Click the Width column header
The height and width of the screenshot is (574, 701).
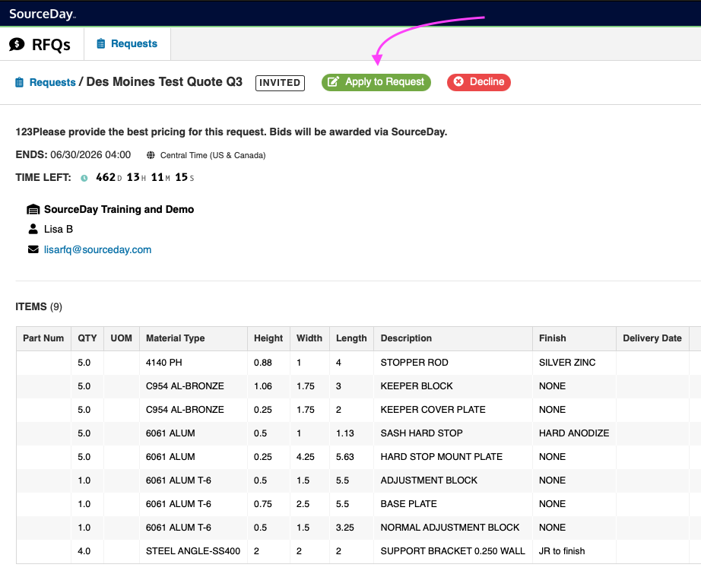tap(309, 338)
